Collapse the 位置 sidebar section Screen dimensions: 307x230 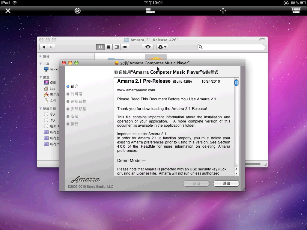(40, 77)
